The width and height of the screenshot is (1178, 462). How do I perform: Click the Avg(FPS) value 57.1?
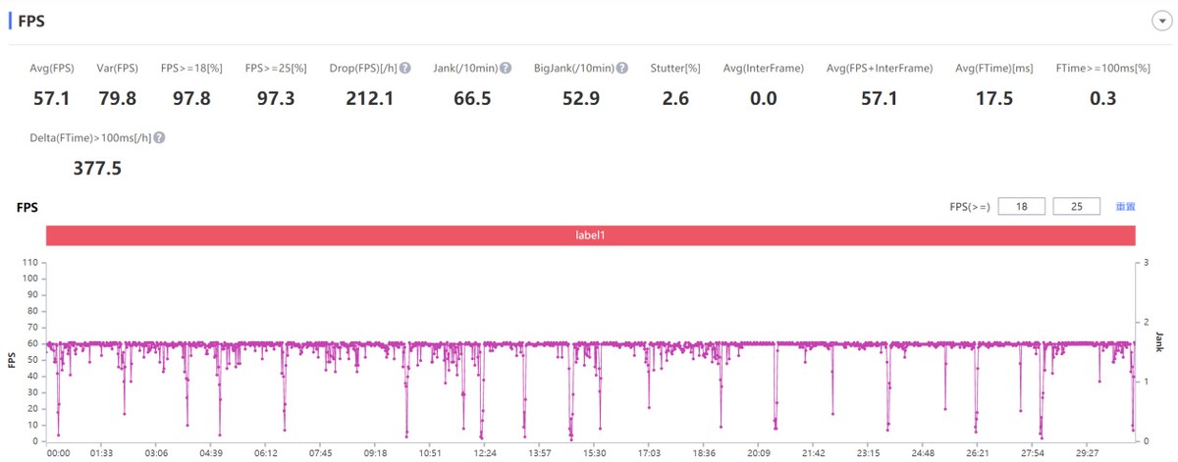[x=51, y=98]
